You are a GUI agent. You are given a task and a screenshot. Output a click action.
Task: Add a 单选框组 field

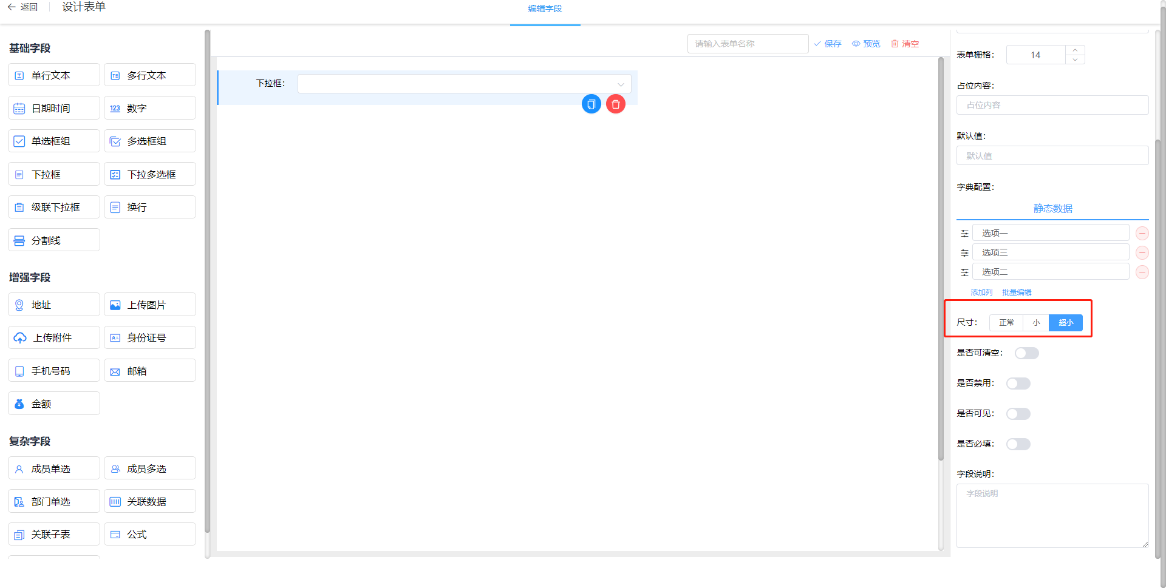point(54,141)
